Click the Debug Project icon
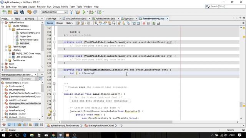Viewport: 246px width, 138px height. 91,12
